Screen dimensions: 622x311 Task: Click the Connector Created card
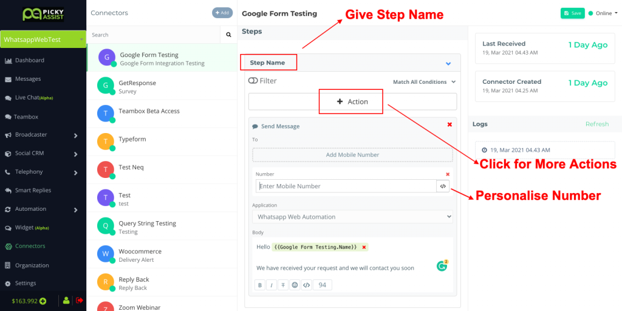[x=545, y=86]
